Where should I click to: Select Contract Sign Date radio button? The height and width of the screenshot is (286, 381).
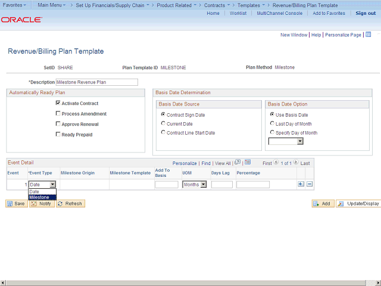163,114
